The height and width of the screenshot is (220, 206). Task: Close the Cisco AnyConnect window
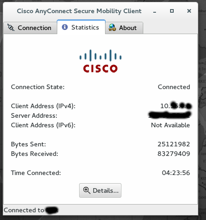pyautogui.click(x=189, y=11)
